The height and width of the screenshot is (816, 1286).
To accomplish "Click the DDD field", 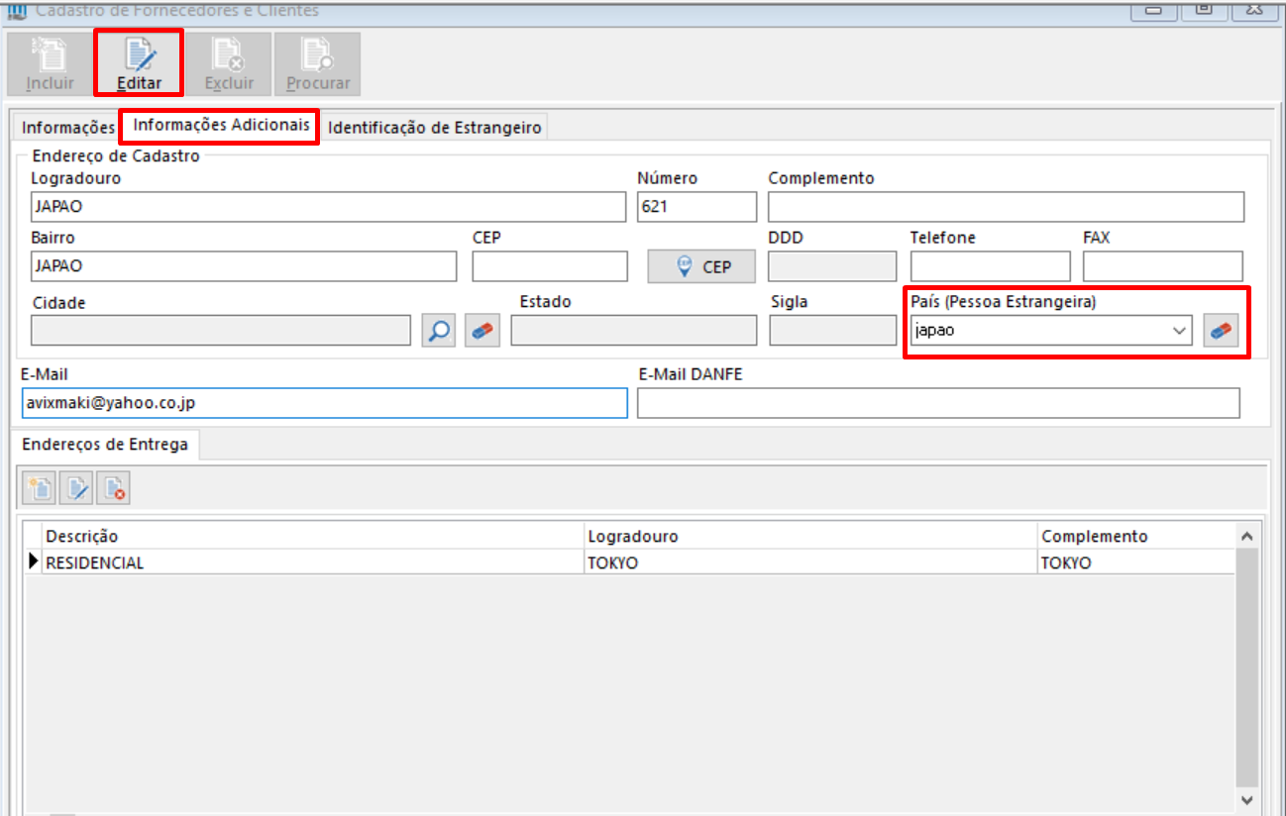I will click(832, 266).
